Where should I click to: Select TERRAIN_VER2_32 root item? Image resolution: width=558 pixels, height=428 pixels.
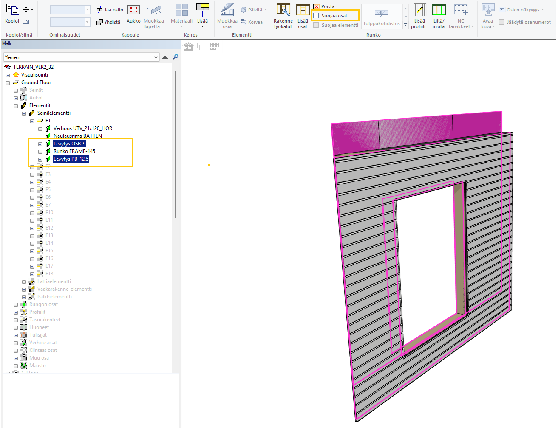click(x=33, y=67)
